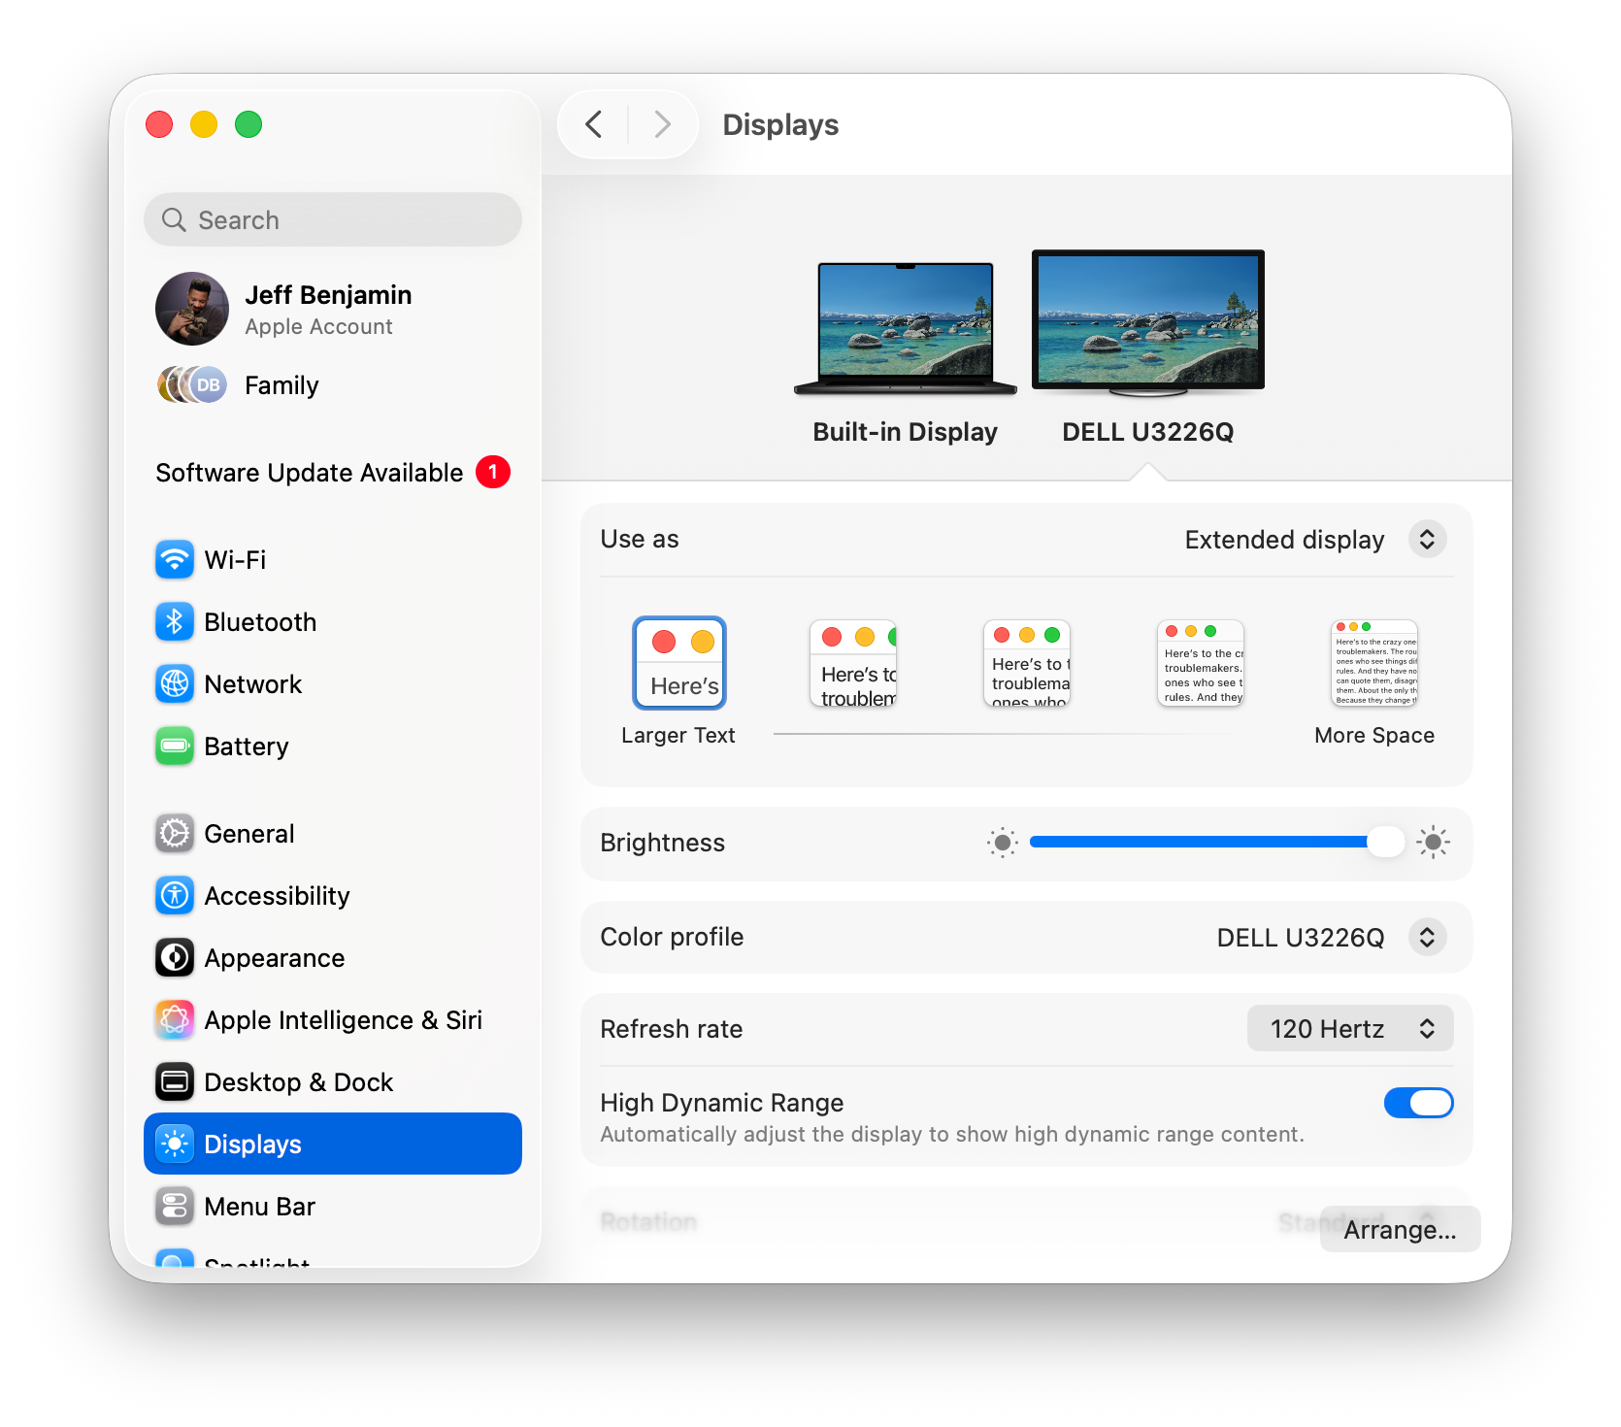Viewport: 1621px width, 1427px height.
Task: Open Bluetooth settings label
Action: (x=260, y=622)
